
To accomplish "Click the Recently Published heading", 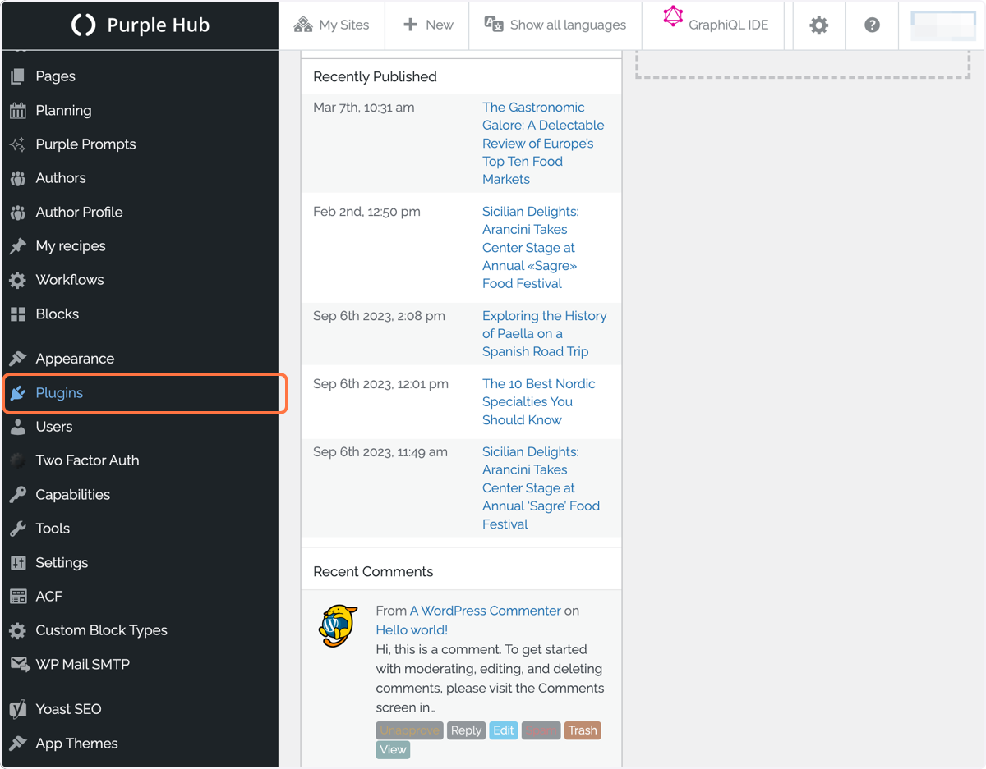I will (x=375, y=76).
